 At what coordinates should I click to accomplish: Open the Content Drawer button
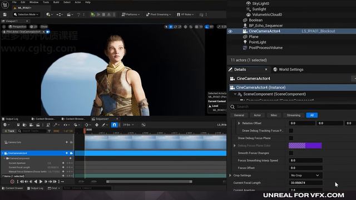coord(12,188)
